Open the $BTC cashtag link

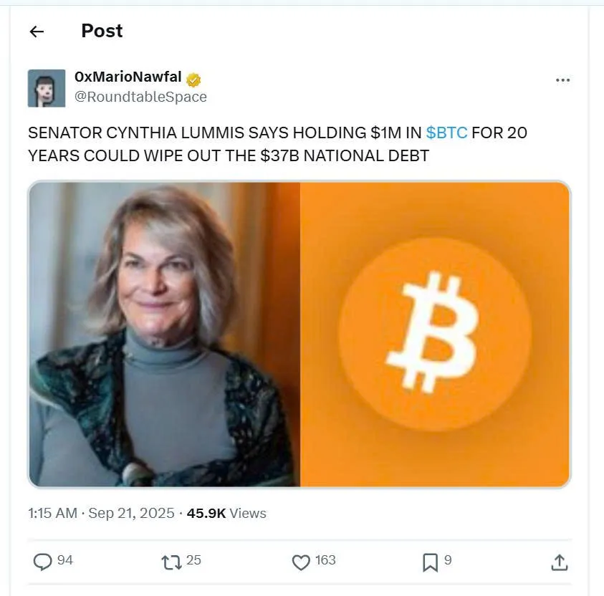446,133
